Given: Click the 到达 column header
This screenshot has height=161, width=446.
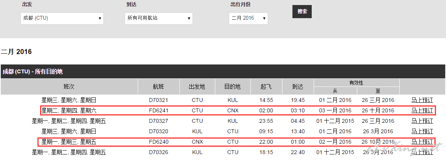Looking at the screenshot, I should point(298,87).
